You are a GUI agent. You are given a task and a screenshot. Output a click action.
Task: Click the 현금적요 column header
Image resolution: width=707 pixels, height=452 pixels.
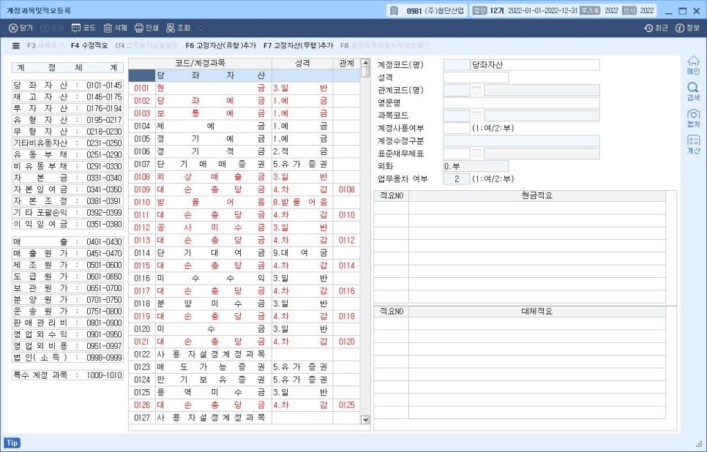[x=537, y=195]
